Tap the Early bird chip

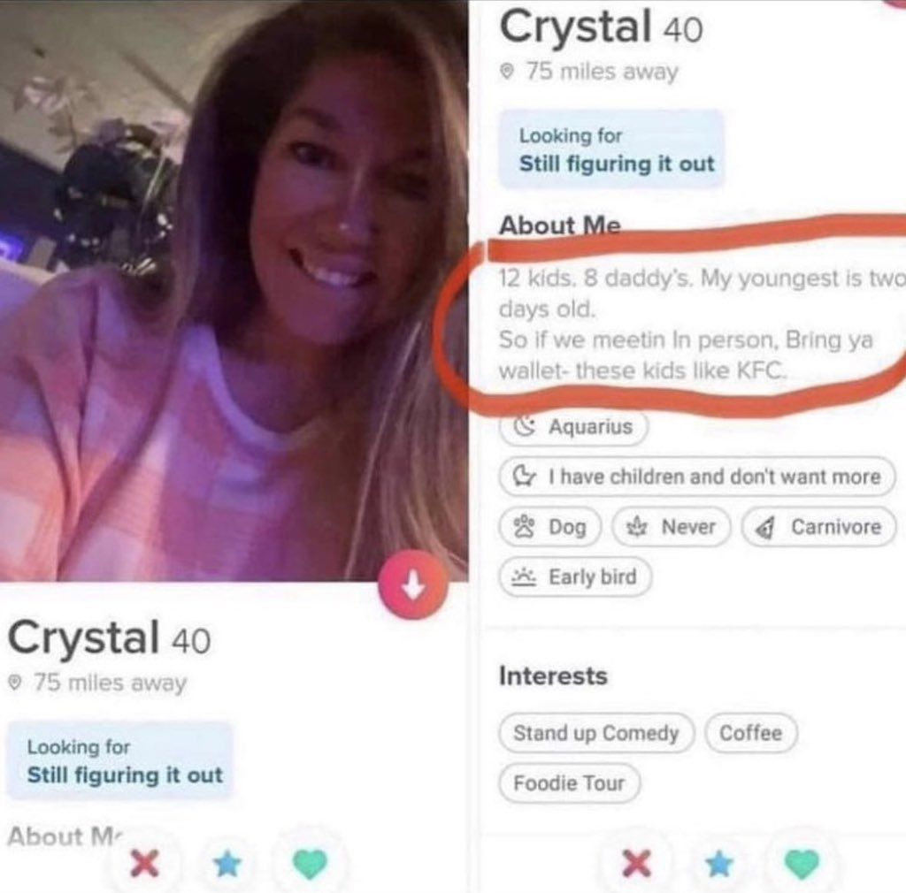pyautogui.click(x=575, y=576)
